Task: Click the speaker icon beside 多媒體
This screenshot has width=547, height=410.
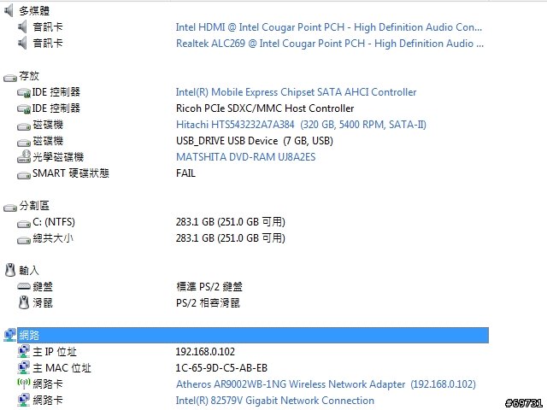Action: click(x=9, y=10)
